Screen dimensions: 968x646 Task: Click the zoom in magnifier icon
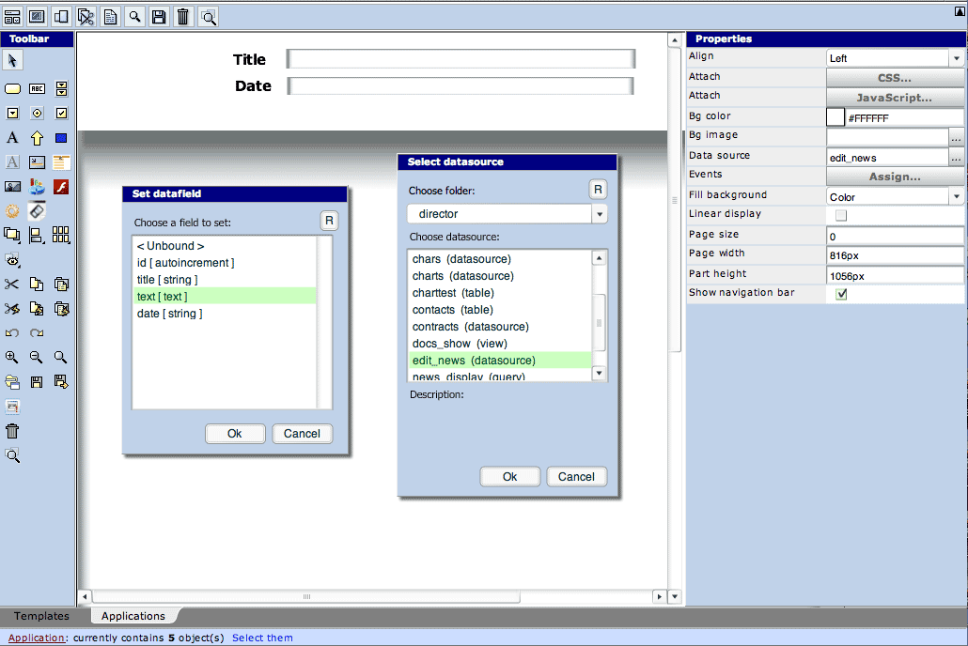12,358
